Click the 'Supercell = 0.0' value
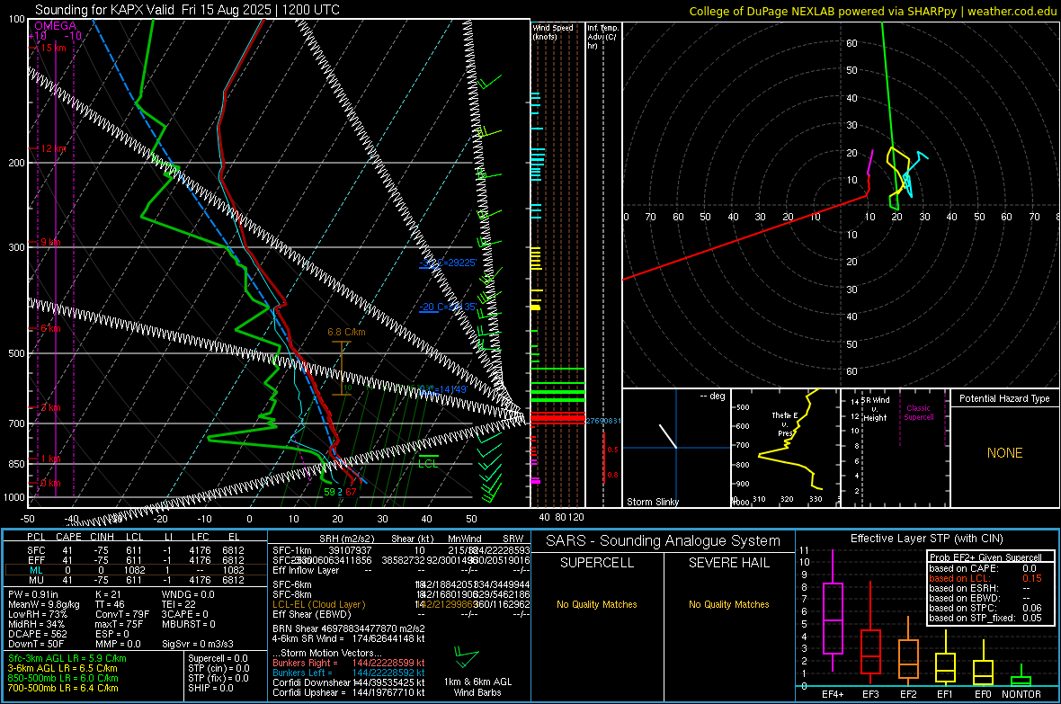The height and width of the screenshot is (704, 1061). click(x=218, y=658)
